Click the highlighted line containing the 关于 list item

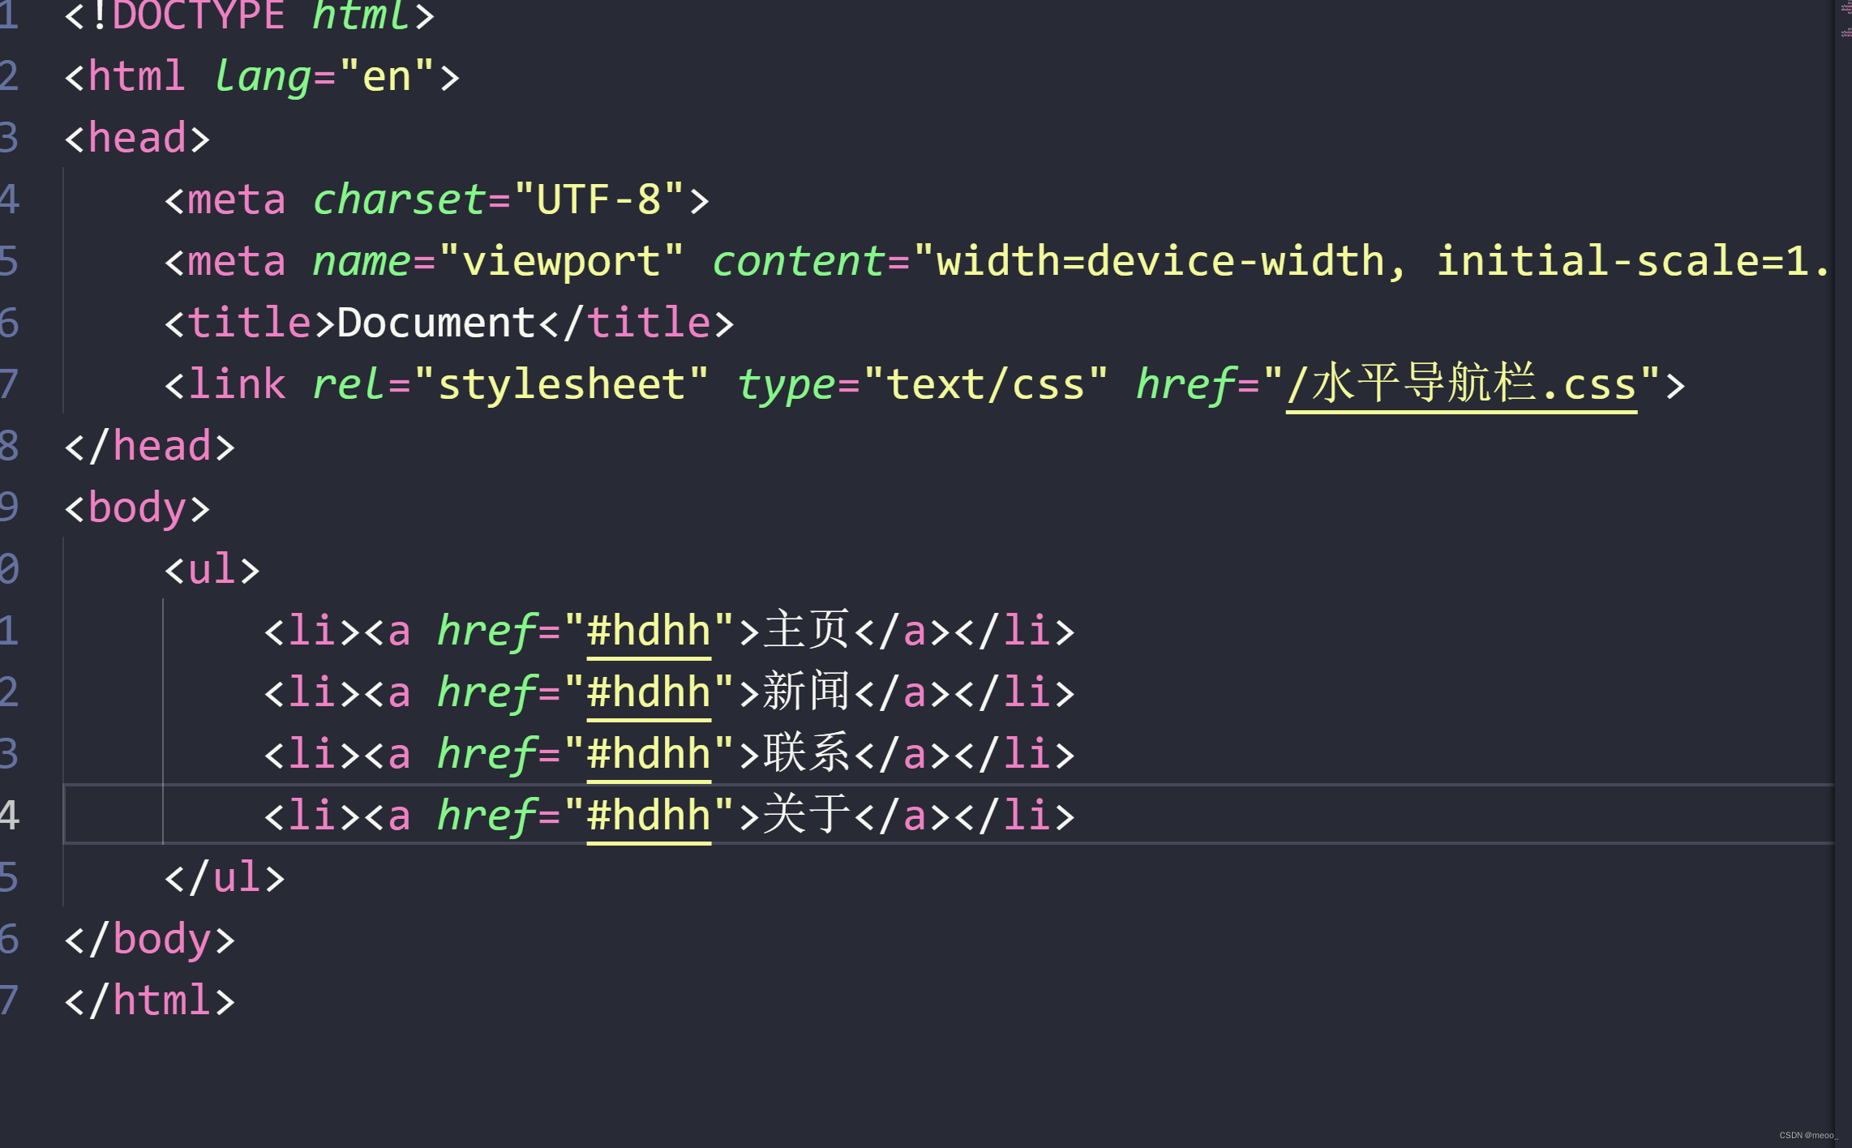click(1297, 816)
